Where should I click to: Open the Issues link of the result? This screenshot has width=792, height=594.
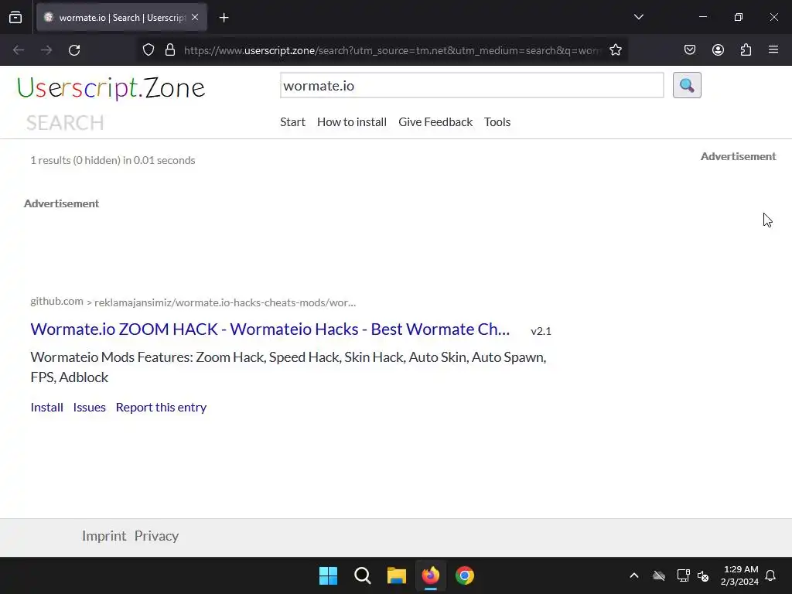(90, 407)
